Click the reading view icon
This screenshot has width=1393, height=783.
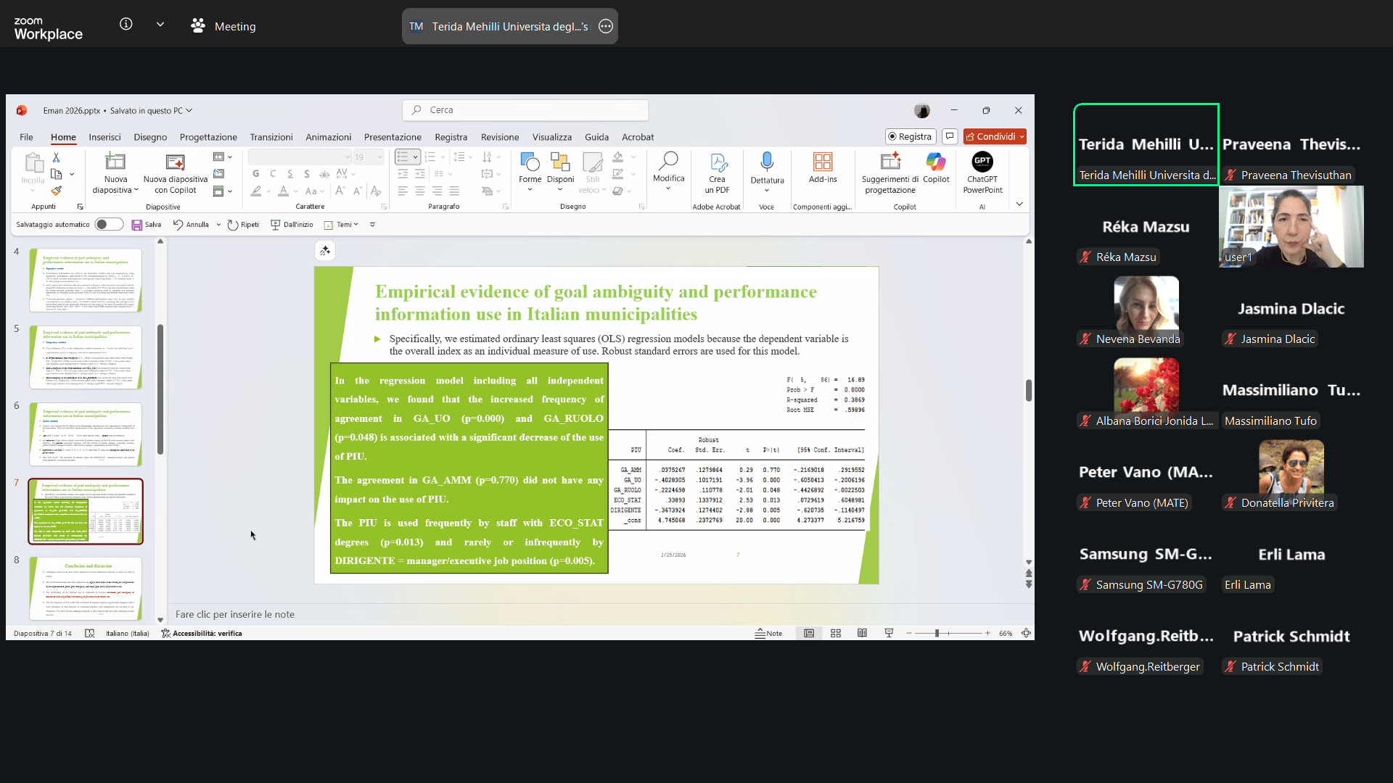(x=862, y=633)
